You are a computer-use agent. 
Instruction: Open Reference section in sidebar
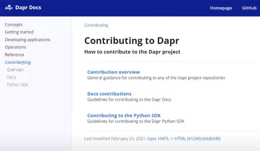14,55
